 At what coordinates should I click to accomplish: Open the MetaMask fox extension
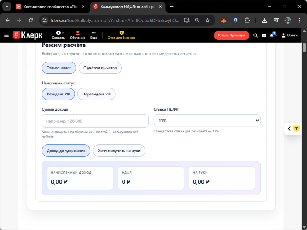coord(224,20)
